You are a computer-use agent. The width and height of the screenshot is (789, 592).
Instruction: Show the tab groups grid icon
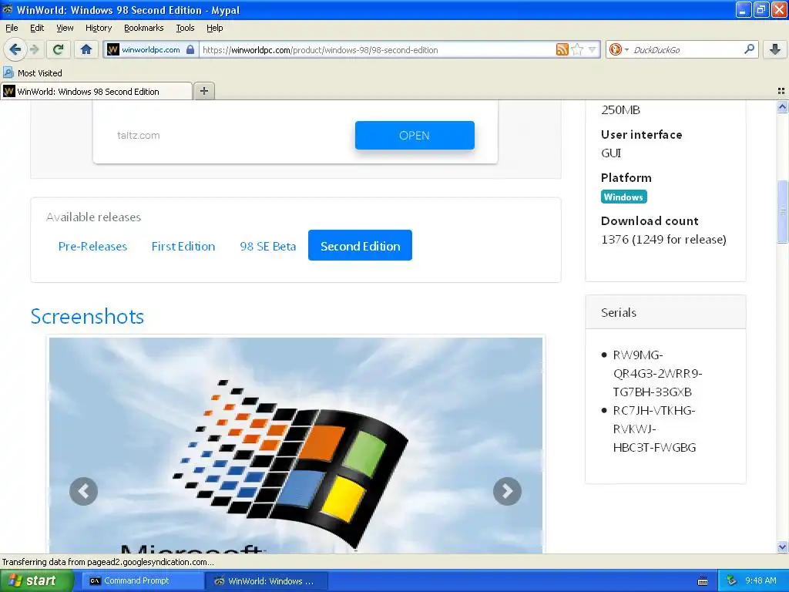tap(781, 91)
